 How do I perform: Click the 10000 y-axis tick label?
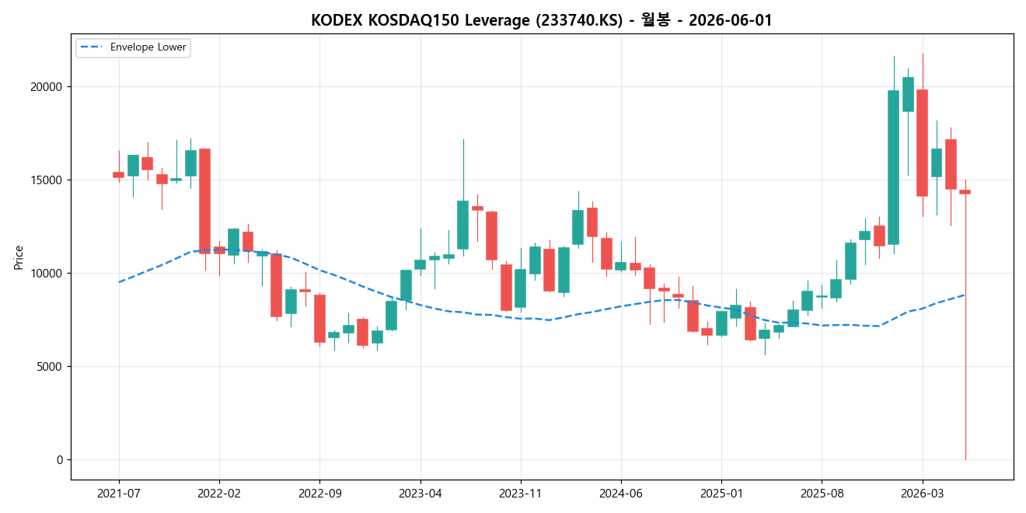point(48,274)
